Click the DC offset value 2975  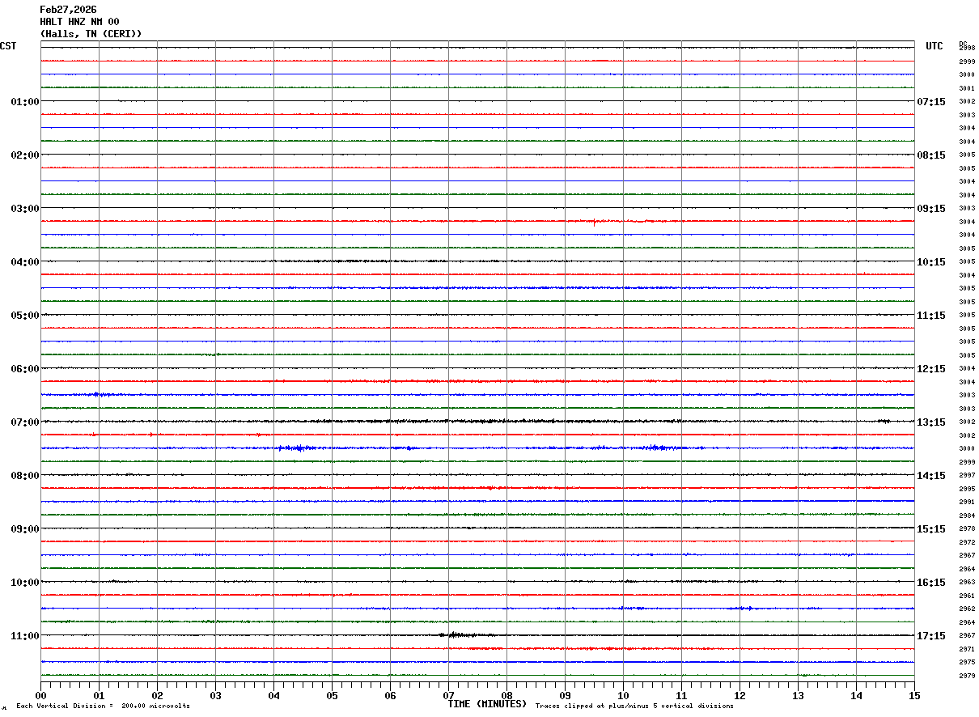click(x=967, y=662)
